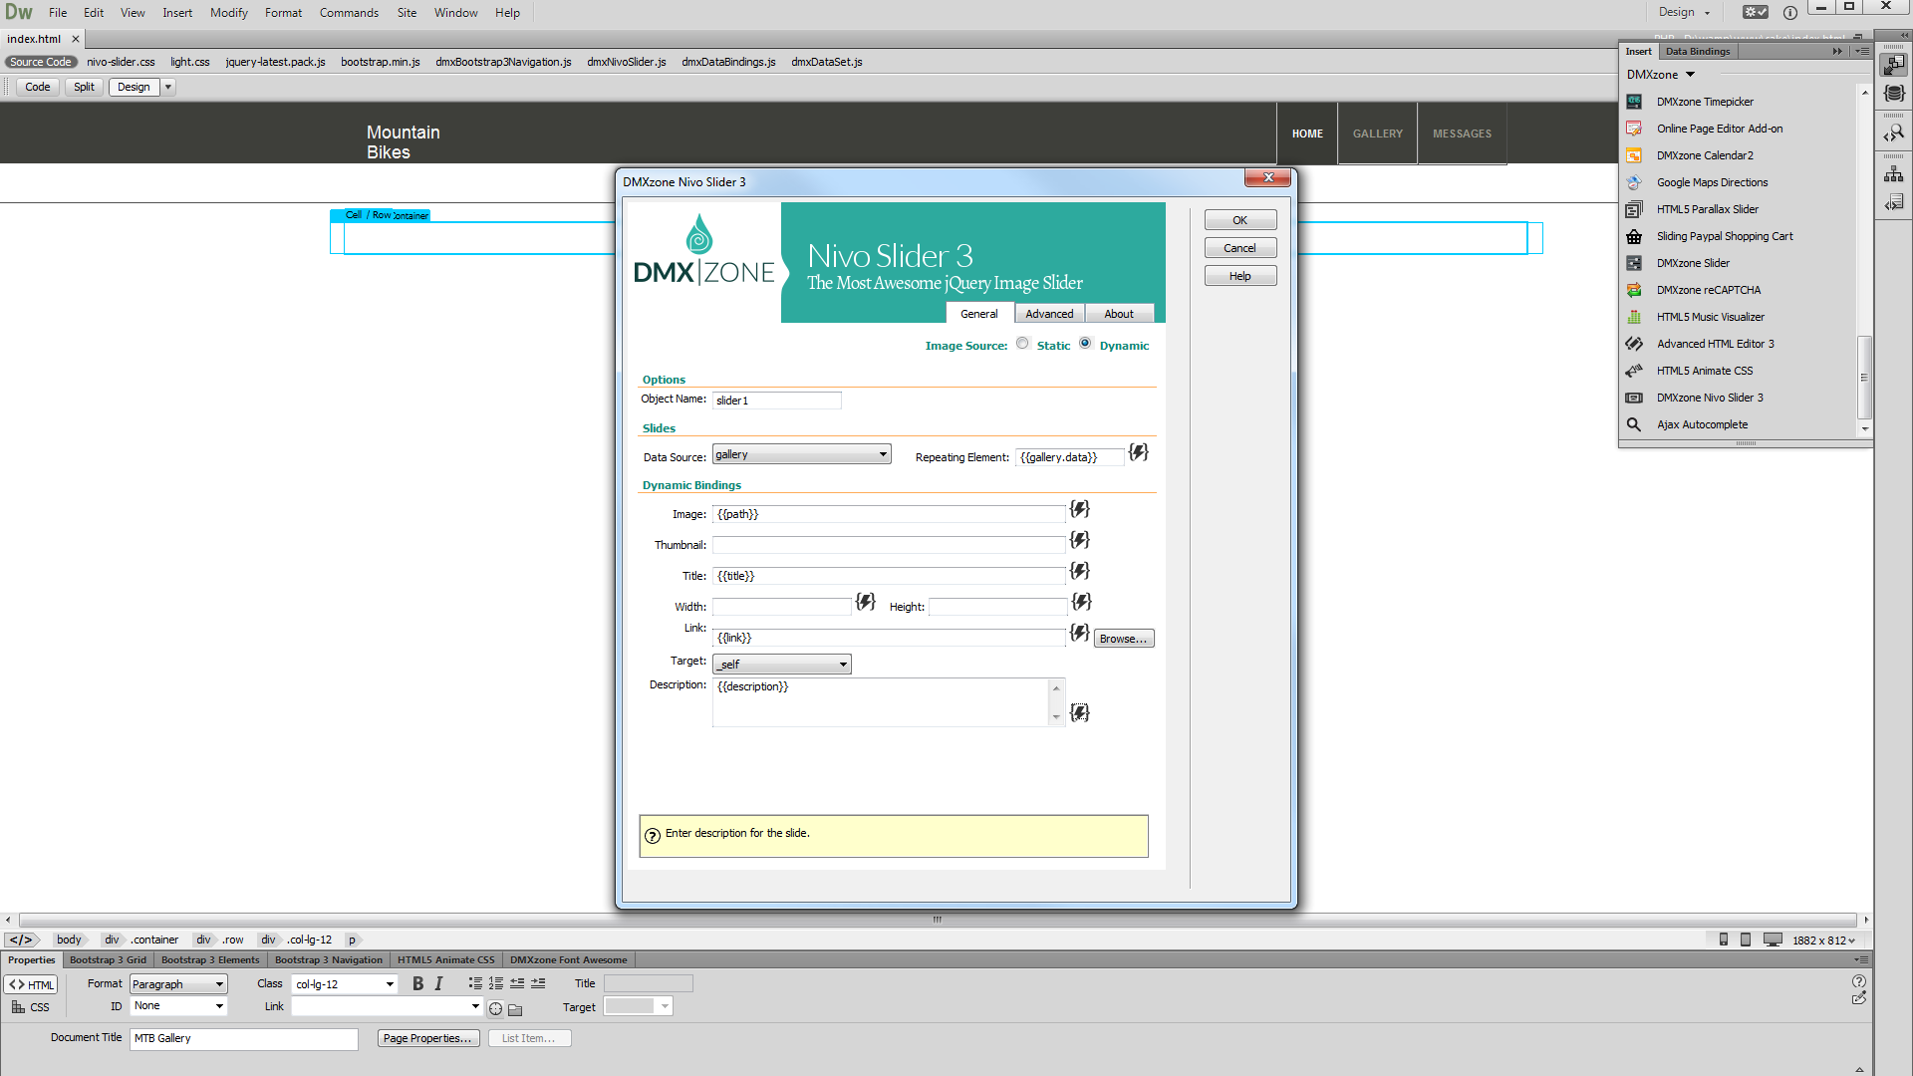
Task: Click the HTML5 Parallax Slider icon
Action: [x=1634, y=209]
